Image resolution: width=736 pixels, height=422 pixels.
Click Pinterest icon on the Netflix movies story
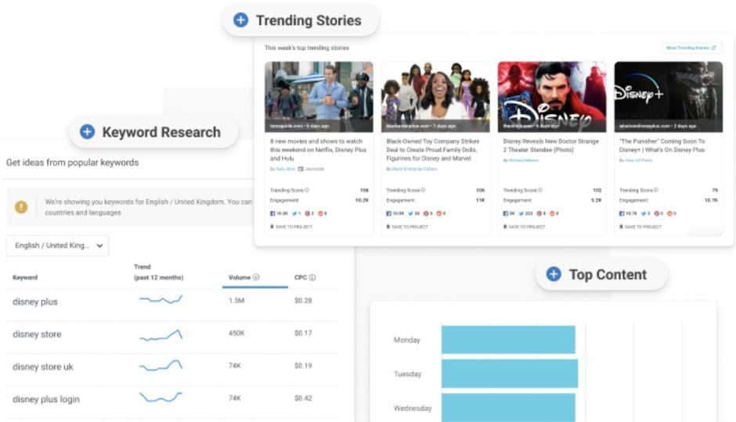point(307,213)
